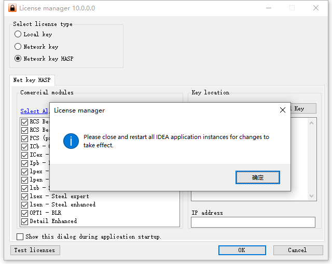The image size is (332, 264).
Task: Click the IP address input field
Action: 253,223
